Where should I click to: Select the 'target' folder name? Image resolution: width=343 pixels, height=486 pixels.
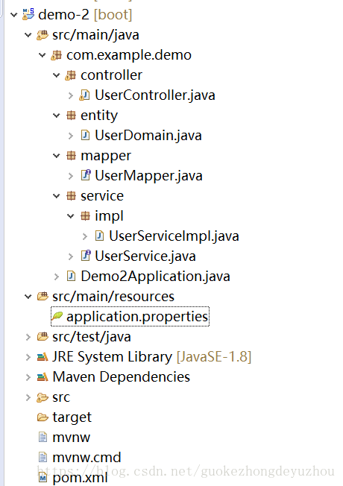[72, 417]
